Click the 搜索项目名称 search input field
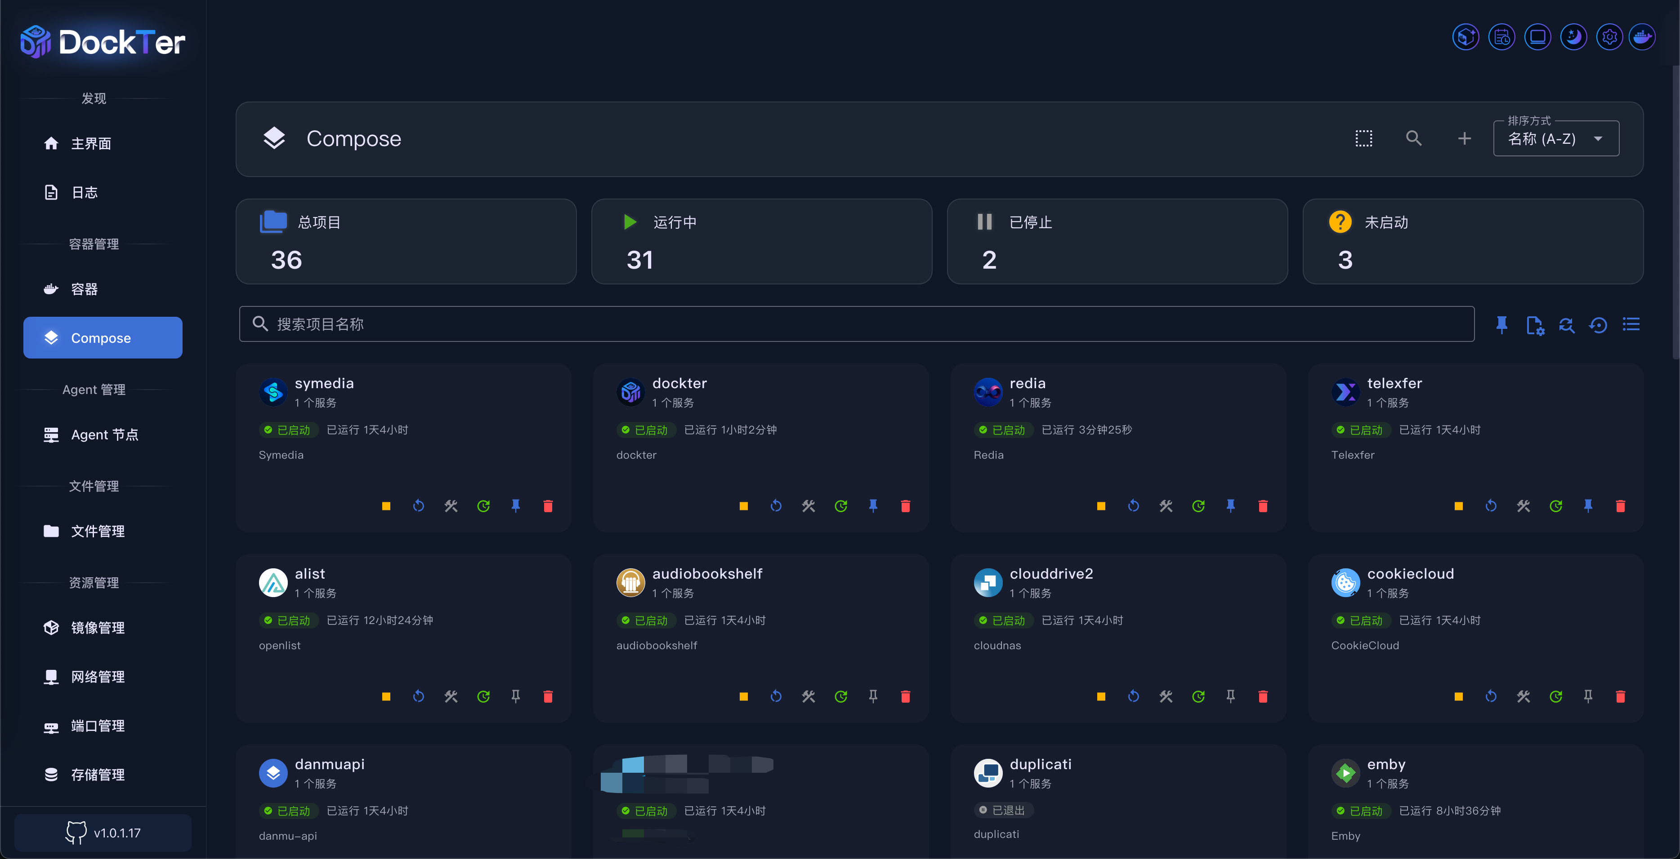Screen dimensions: 1680x859 (856, 324)
